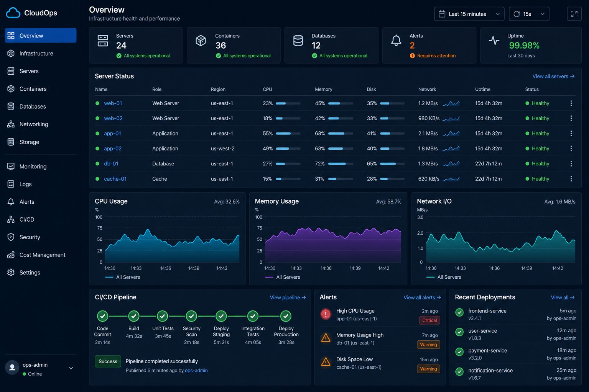Click the 99.98% uptime value
Screen dimensions: 589x392
click(x=524, y=46)
